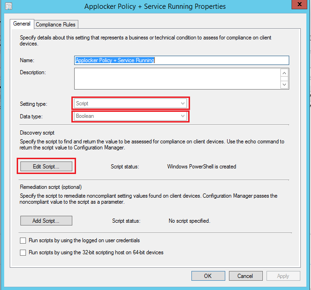Image resolution: width=311 pixels, height=290 pixels.
Task: Open the Setting type dropdown
Action: 131,103
